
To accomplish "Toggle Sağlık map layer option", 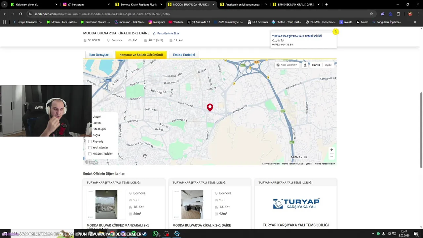I will tap(96, 135).
